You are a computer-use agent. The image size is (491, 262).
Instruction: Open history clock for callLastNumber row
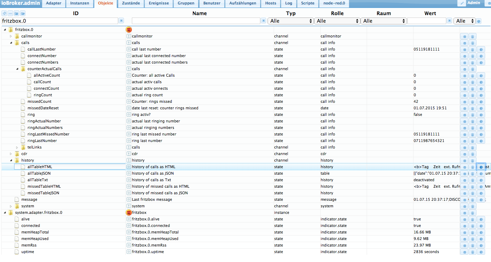click(x=481, y=49)
